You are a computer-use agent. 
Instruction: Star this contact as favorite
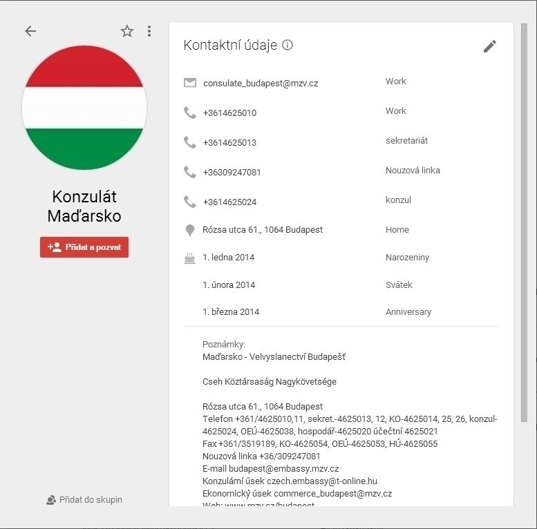127,31
